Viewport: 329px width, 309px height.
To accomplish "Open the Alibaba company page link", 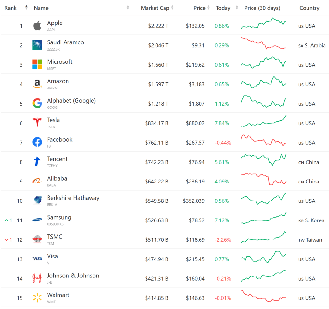I will (57, 178).
